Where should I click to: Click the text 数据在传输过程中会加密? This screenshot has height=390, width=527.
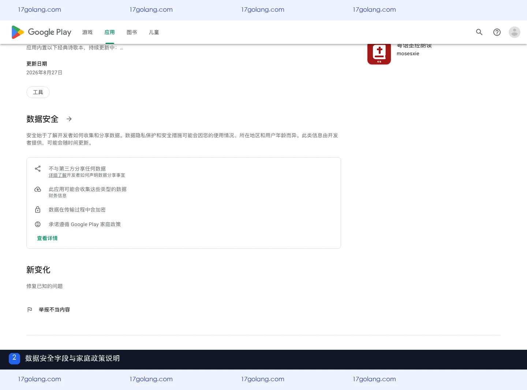(x=77, y=210)
